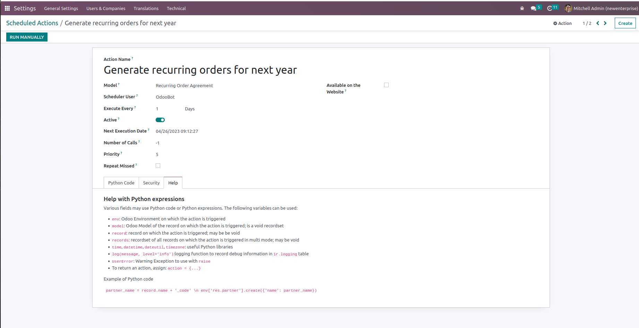This screenshot has width=639, height=328.
Task: Open the apps grid menu icon
Action: coord(7,8)
